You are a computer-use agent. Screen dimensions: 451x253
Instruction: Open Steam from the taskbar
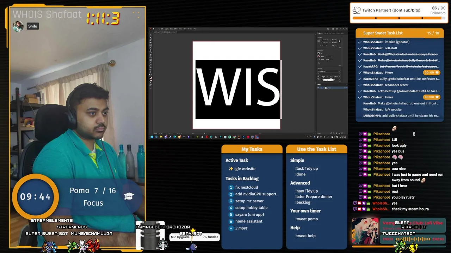[170, 137]
